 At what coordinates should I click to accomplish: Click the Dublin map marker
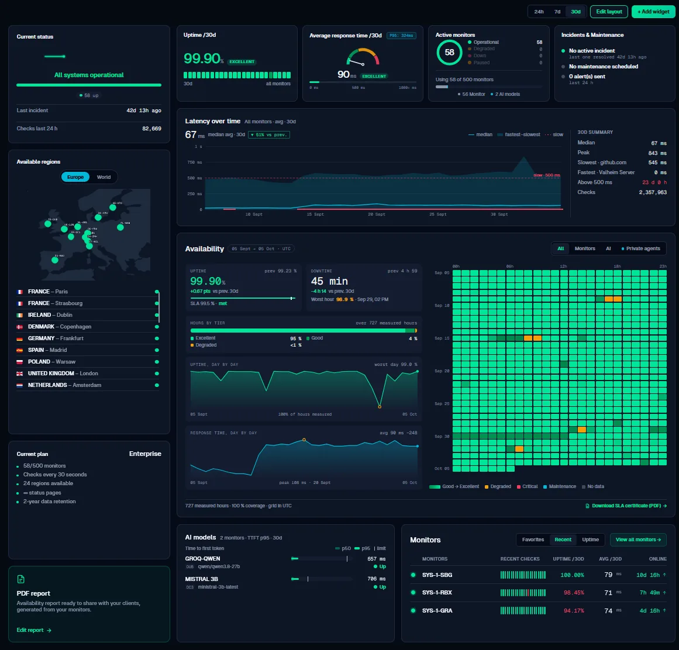pyautogui.click(x=48, y=224)
